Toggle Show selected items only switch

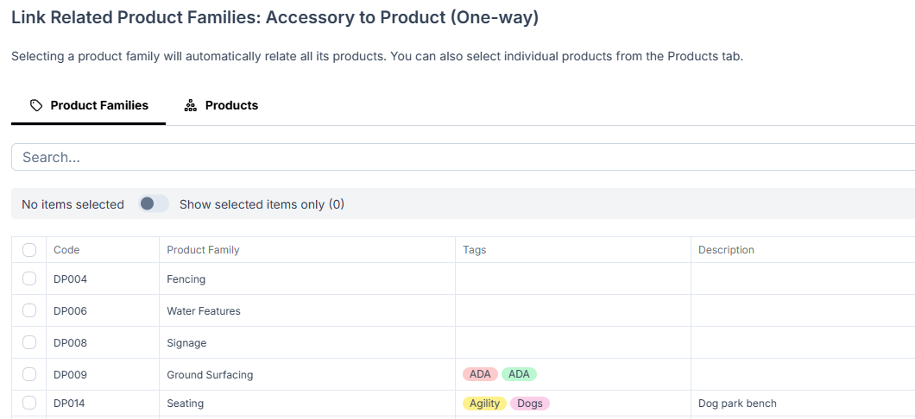point(154,203)
